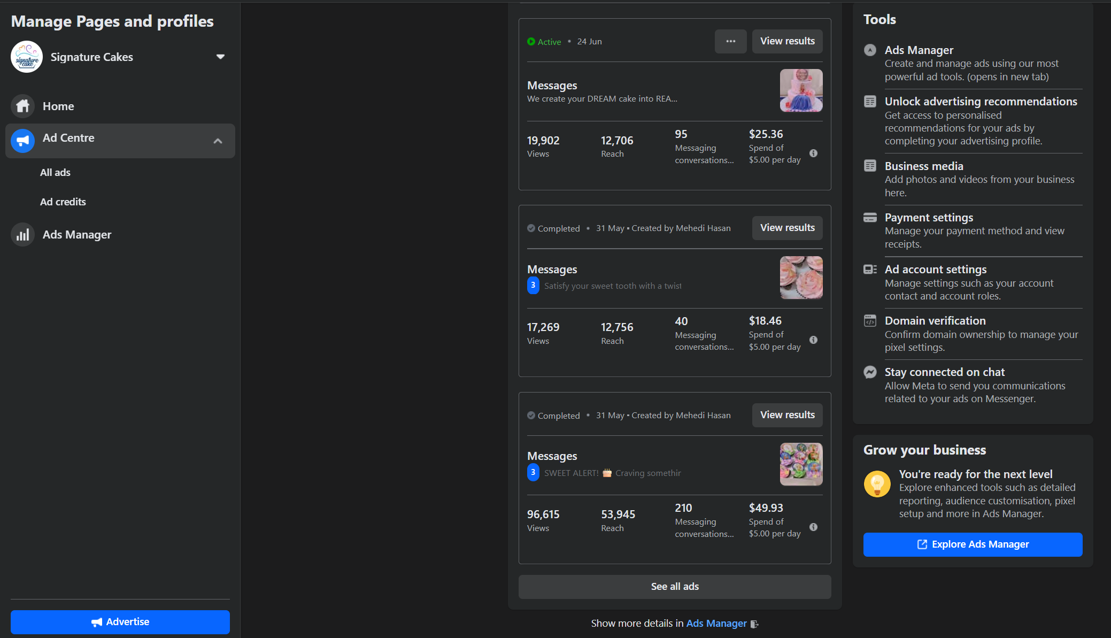The image size is (1111, 638).
Task: Open Ad credits sidebar item
Action: point(63,202)
